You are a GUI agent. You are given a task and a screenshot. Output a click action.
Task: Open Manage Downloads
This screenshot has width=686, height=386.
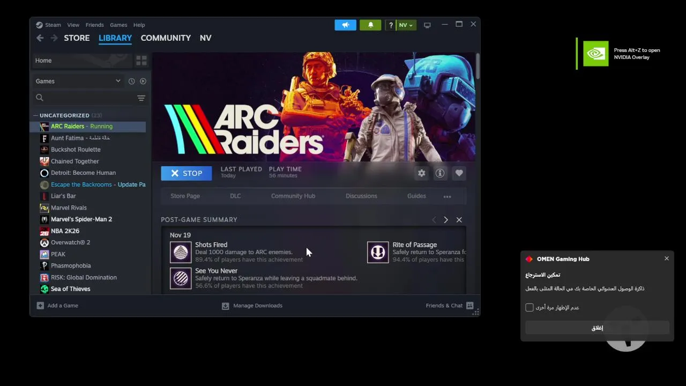[x=252, y=306]
